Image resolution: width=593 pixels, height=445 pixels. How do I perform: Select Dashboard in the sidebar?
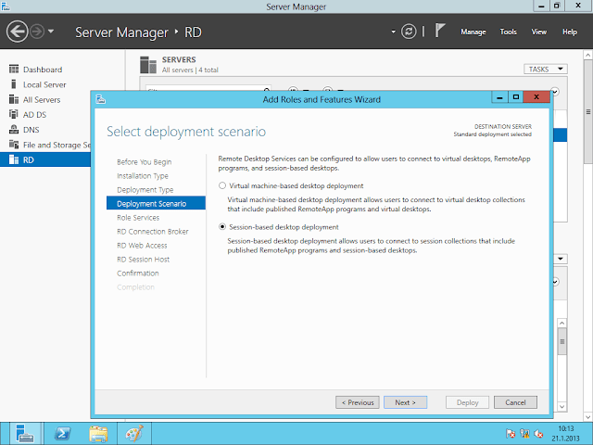43,70
